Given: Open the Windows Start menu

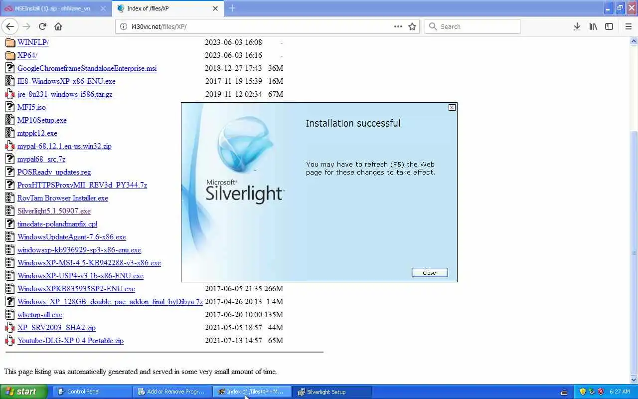Looking at the screenshot, I should click(24, 392).
